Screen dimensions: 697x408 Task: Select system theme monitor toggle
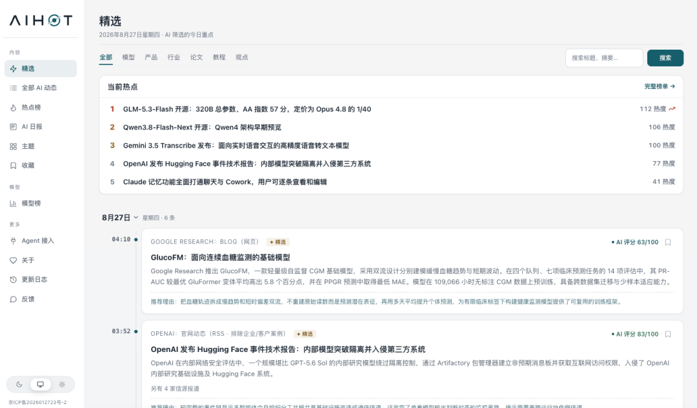pyautogui.click(x=41, y=384)
